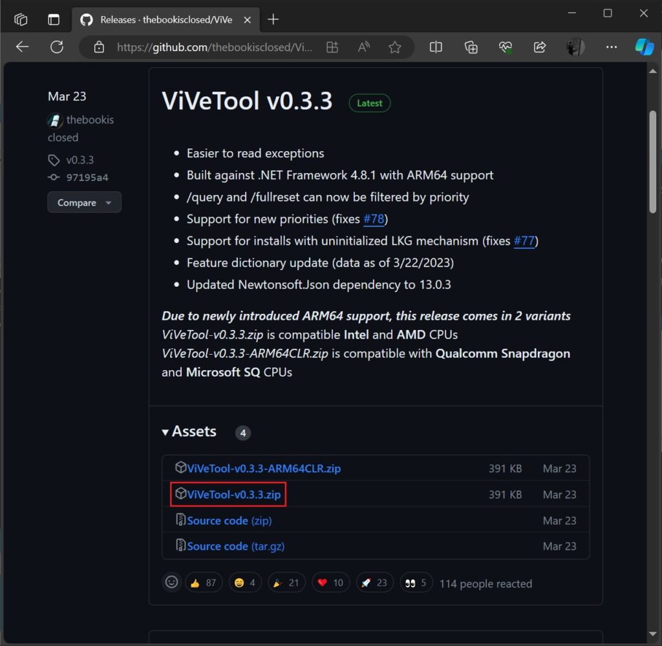Collapse the Assets section
The image size is (662, 646).
pyautogui.click(x=165, y=432)
